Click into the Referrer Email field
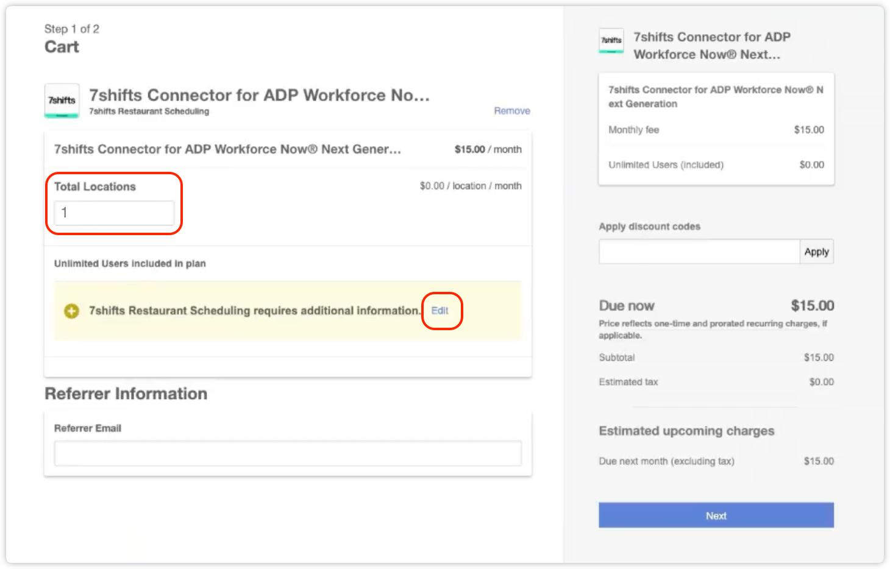Screen dimensions: 890x569 pyautogui.click(x=287, y=453)
